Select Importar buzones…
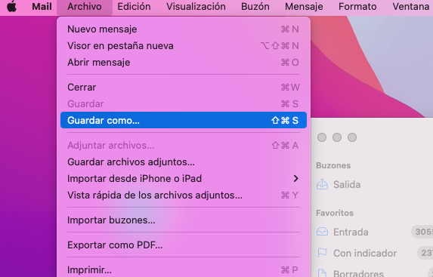 184,220
